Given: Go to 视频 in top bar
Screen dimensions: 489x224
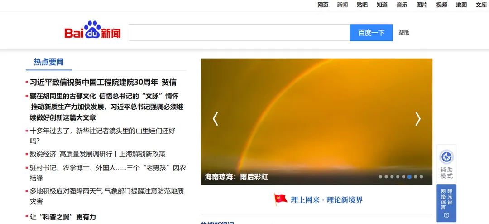Looking at the screenshot, I should (441, 5).
